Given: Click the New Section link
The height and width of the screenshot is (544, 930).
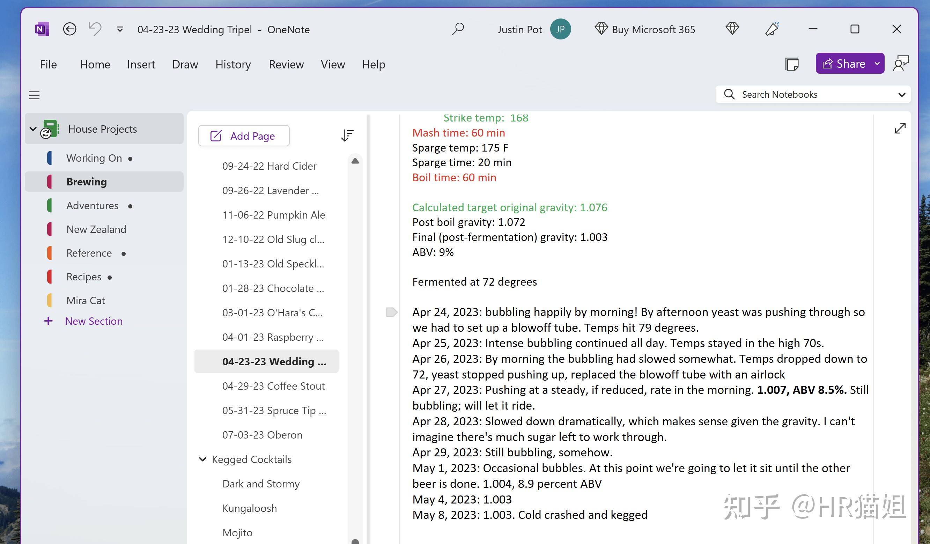Looking at the screenshot, I should pos(94,321).
